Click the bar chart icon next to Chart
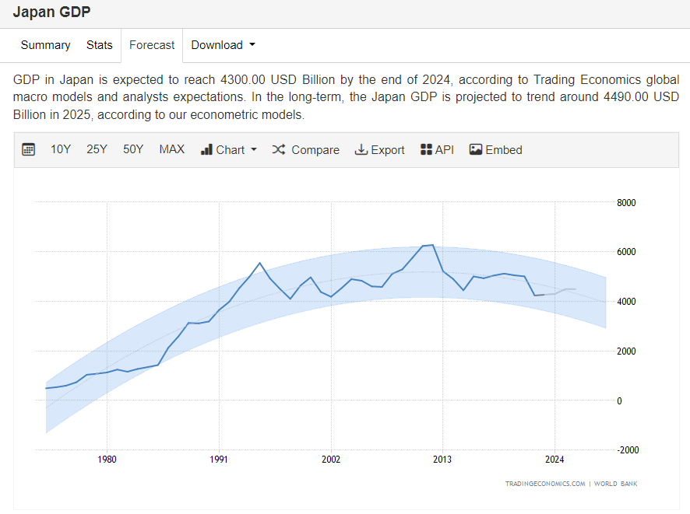690x514 pixels. click(x=205, y=149)
